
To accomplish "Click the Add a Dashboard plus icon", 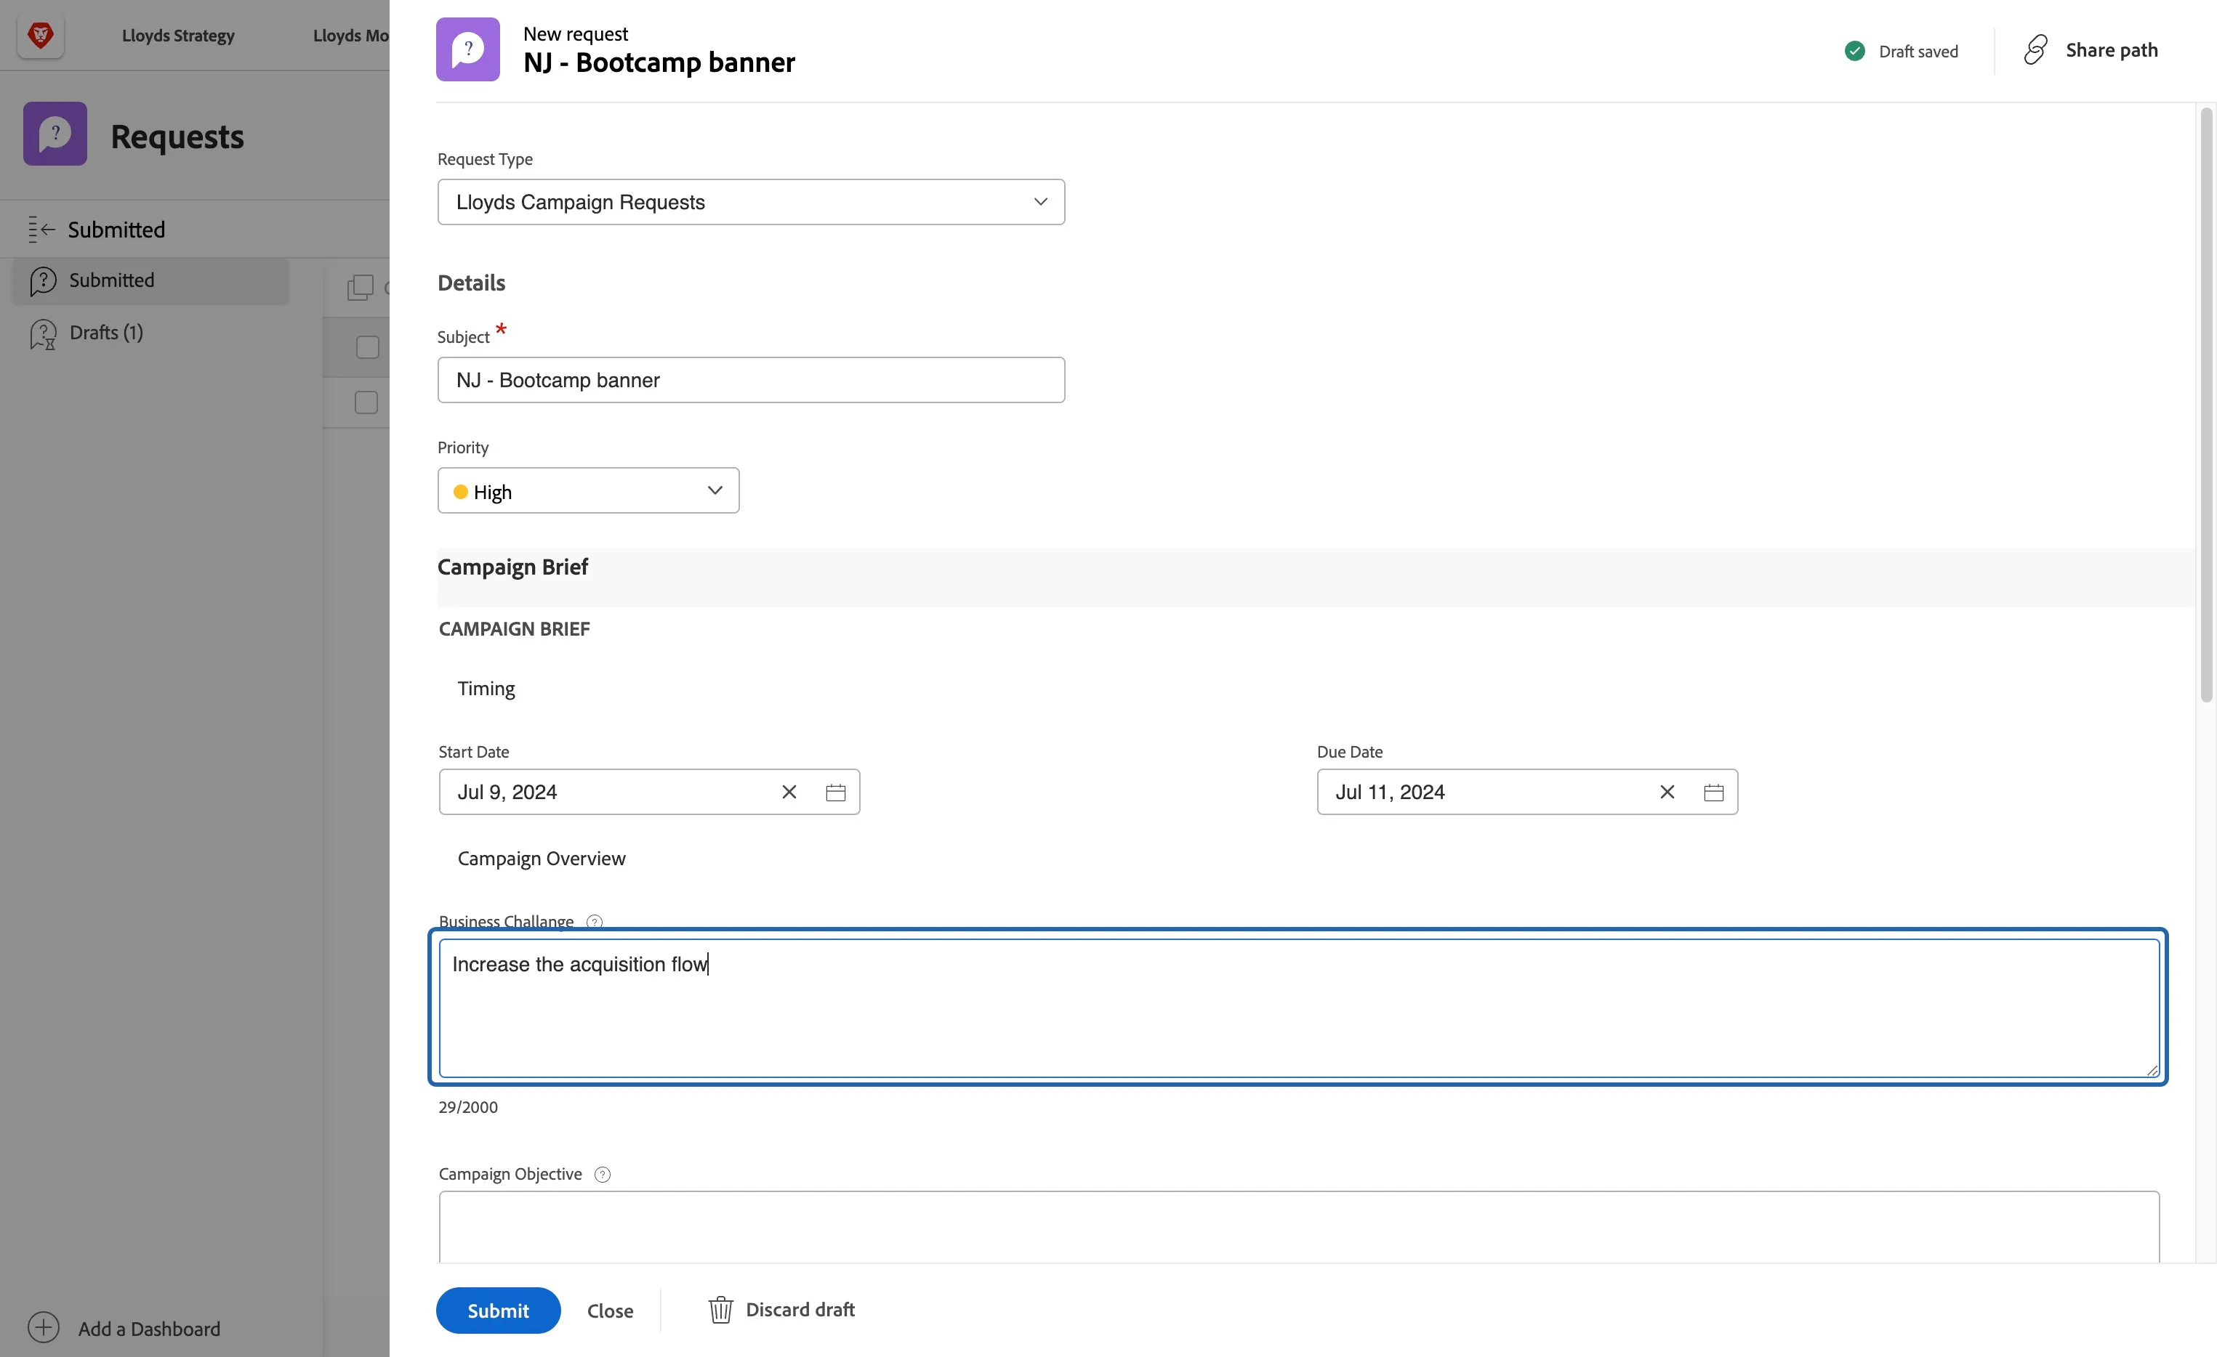I will point(43,1328).
